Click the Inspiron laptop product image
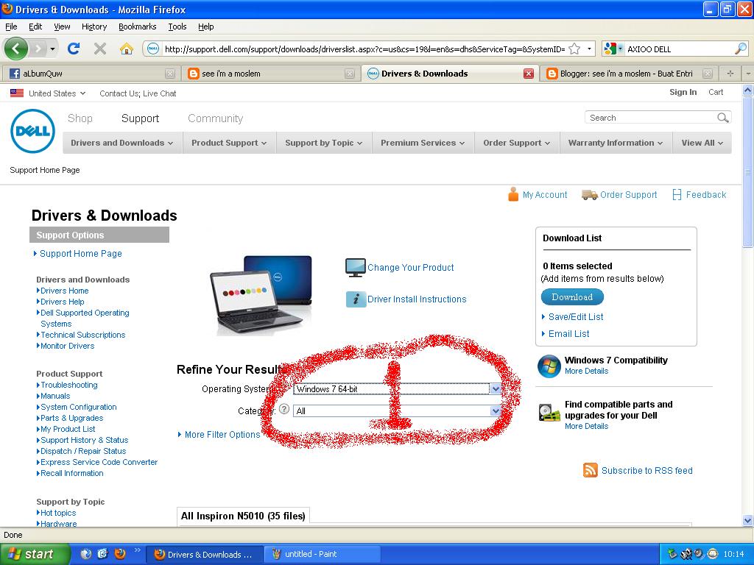The image size is (754, 565). click(x=261, y=295)
